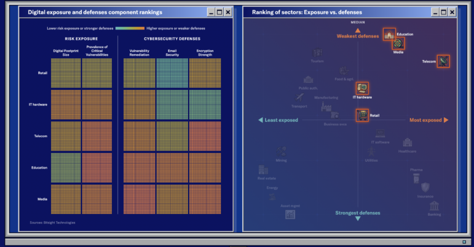Click the Sources: Bitsight Technologies text

(53, 222)
